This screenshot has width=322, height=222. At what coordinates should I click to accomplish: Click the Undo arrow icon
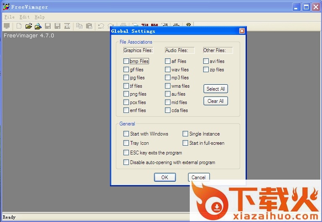tap(101, 26)
